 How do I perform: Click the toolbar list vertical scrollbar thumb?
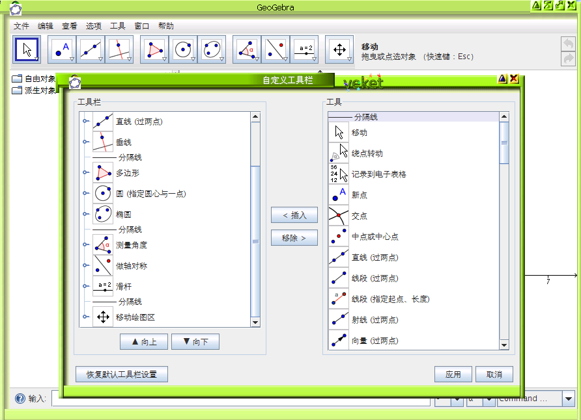click(x=255, y=241)
